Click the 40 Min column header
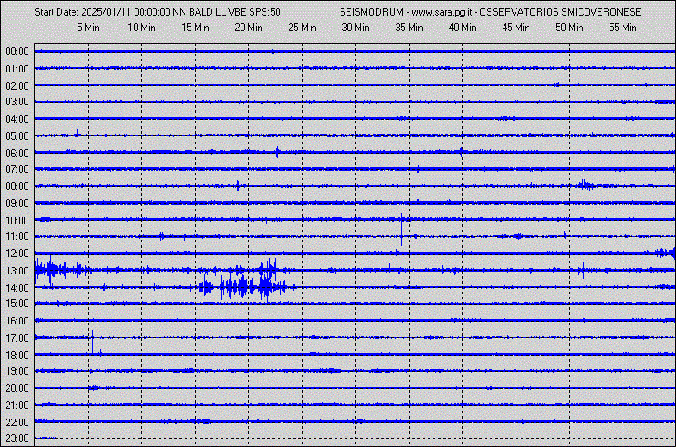 pyautogui.click(x=462, y=28)
